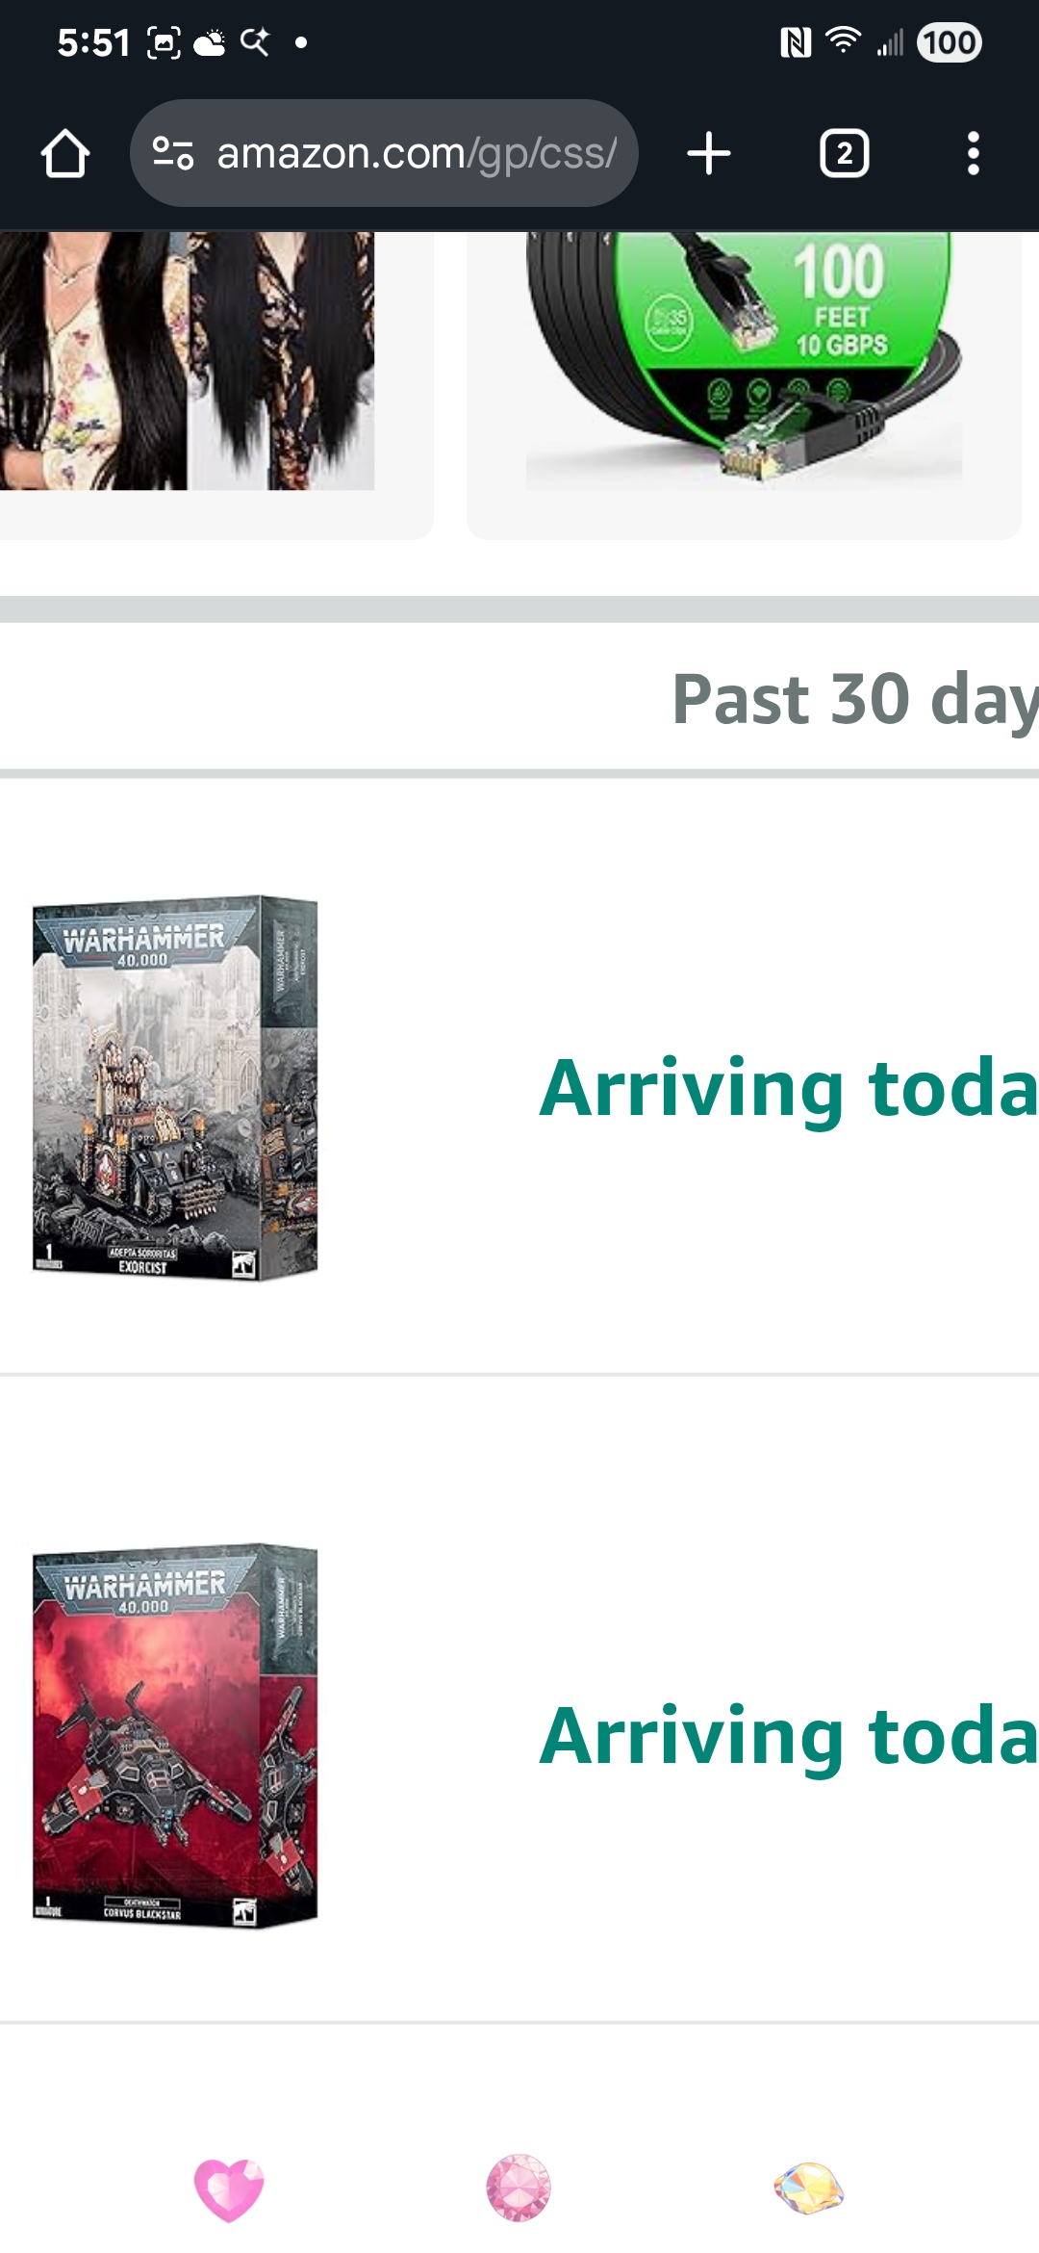Tap the hair extensions product image
Screen dimensions: 1039x2253
(187, 361)
